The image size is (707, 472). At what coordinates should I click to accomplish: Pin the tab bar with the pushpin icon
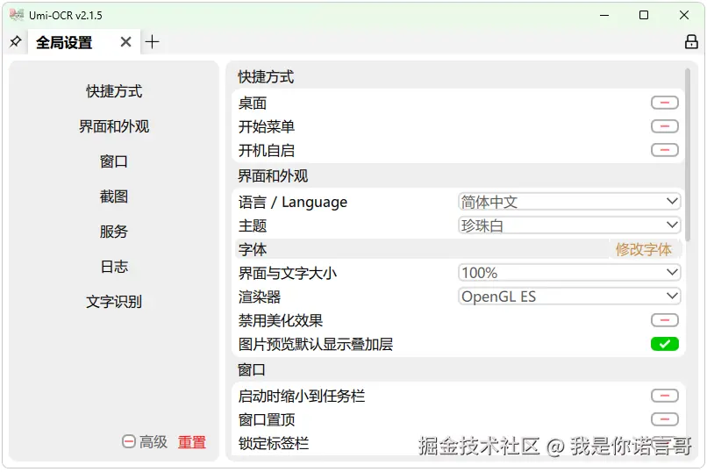point(15,42)
